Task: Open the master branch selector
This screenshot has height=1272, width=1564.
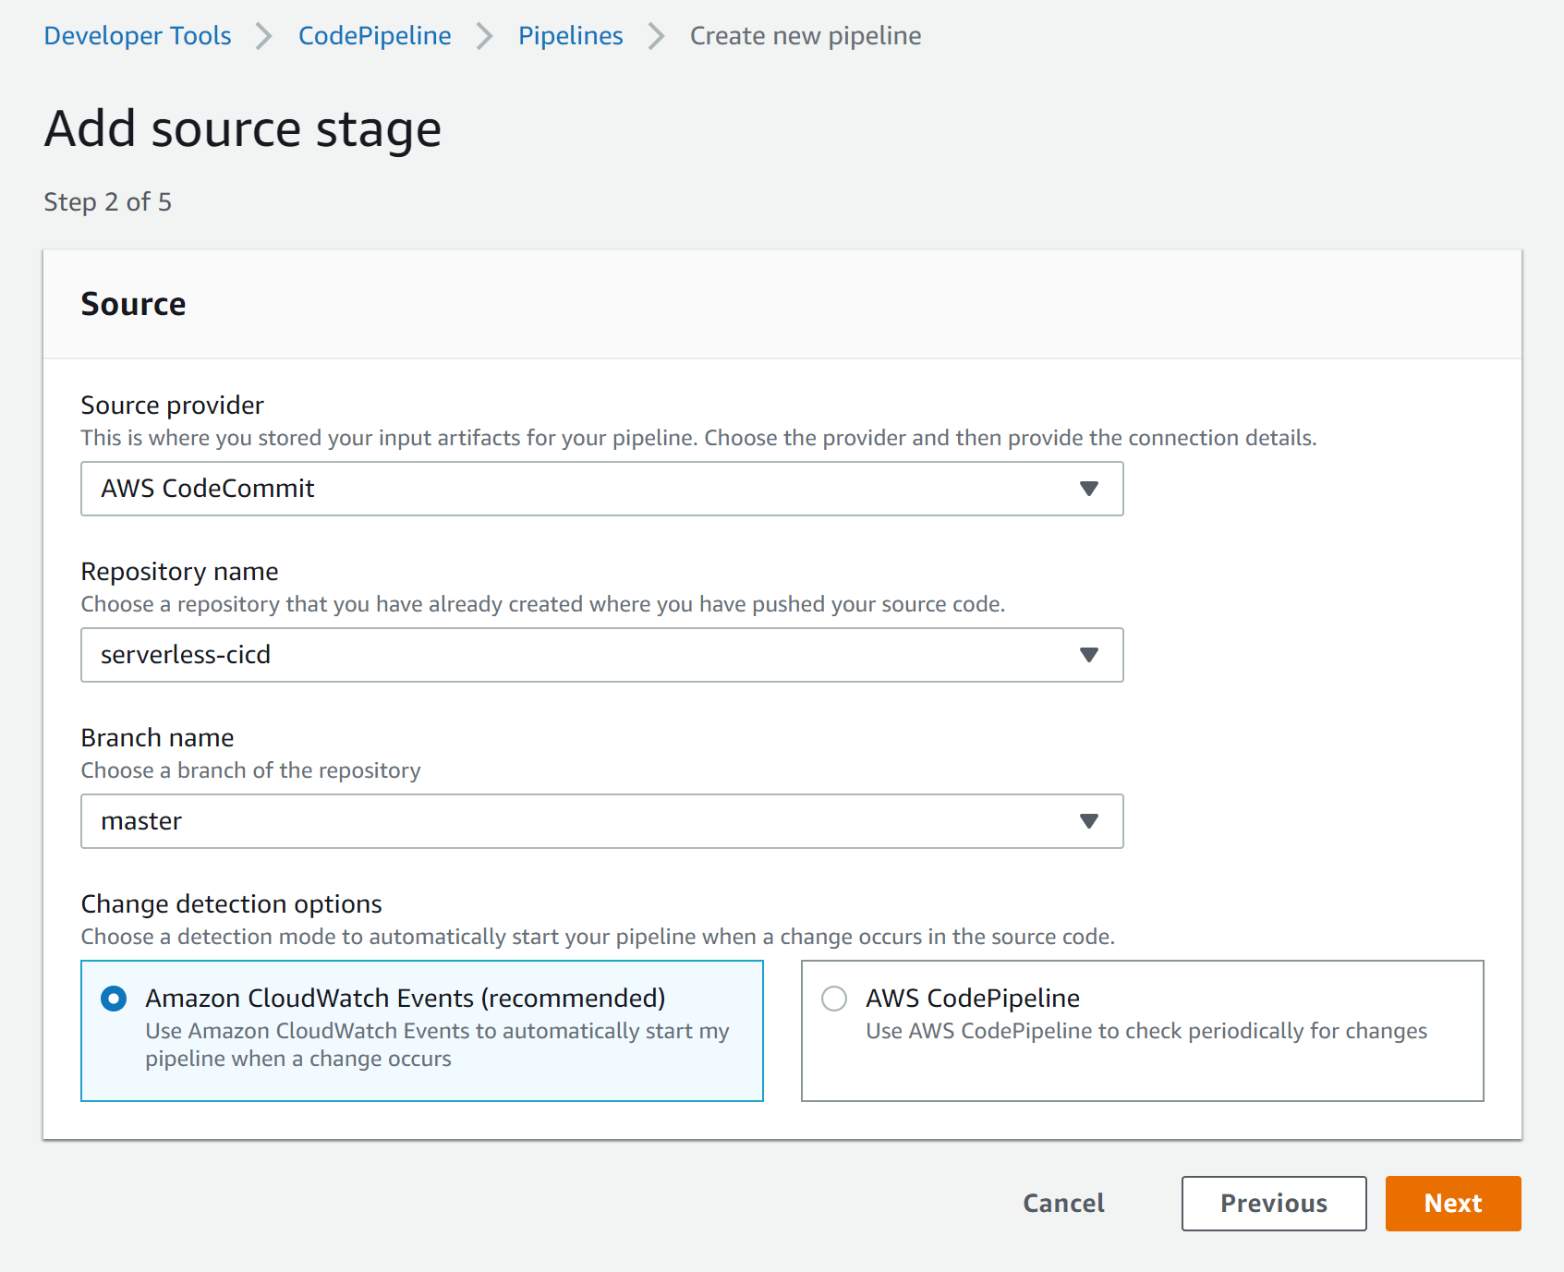Action: tap(601, 820)
